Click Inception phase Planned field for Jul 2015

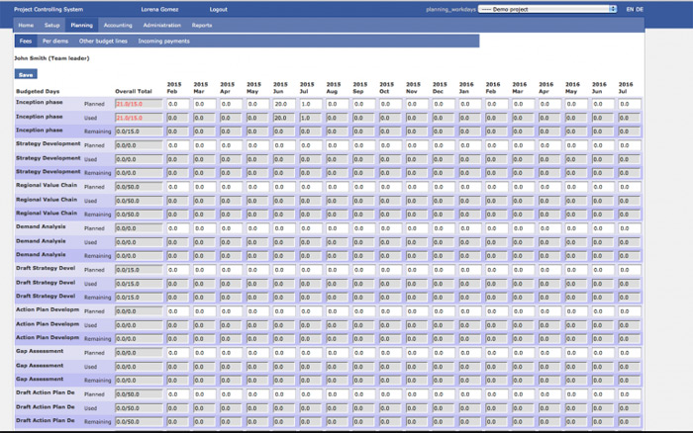point(310,104)
